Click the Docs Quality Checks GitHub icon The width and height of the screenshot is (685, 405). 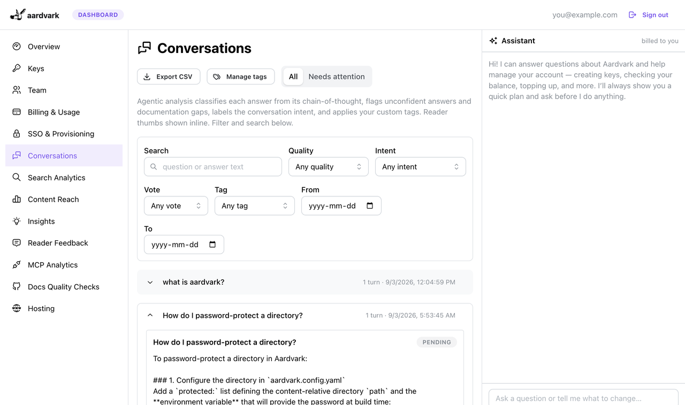pyautogui.click(x=17, y=287)
